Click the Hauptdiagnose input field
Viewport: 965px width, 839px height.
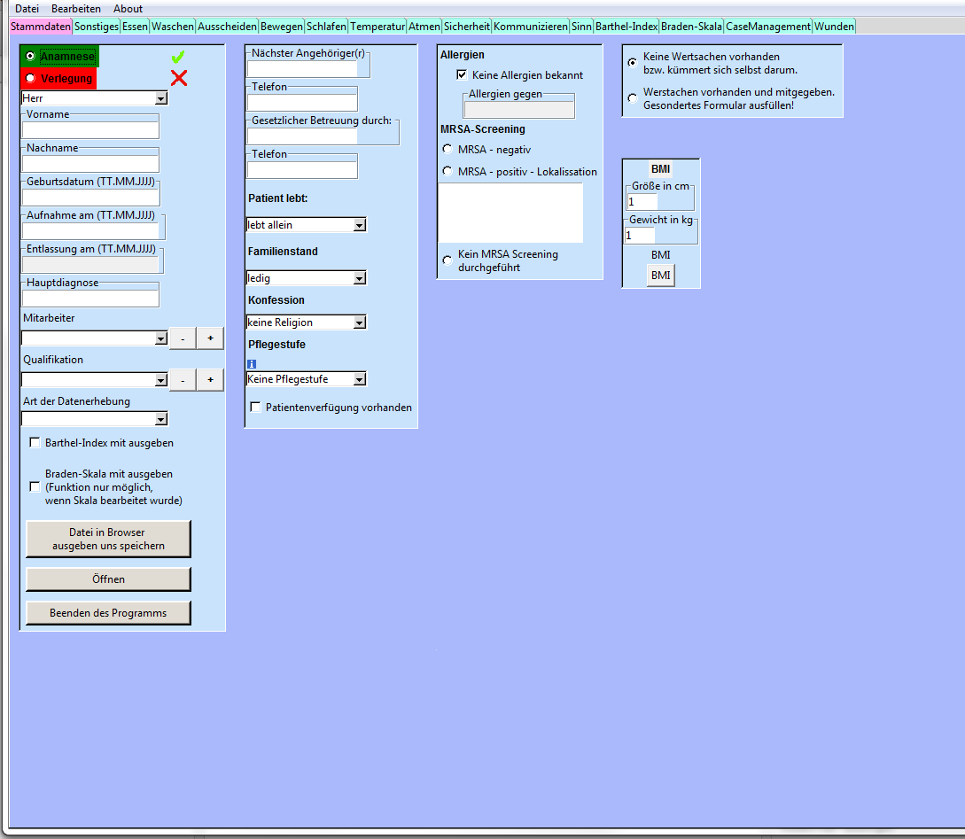pos(90,299)
